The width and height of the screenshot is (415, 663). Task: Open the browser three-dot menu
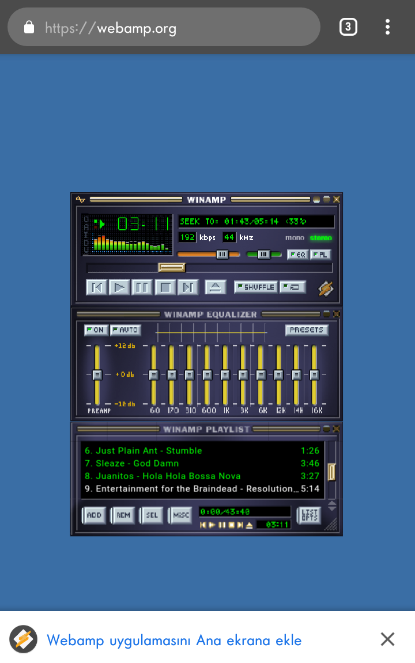pyautogui.click(x=387, y=27)
